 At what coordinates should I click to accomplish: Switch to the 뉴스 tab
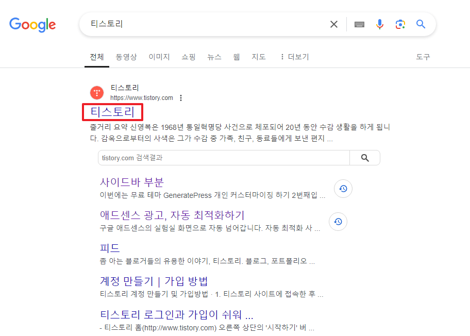tap(214, 57)
